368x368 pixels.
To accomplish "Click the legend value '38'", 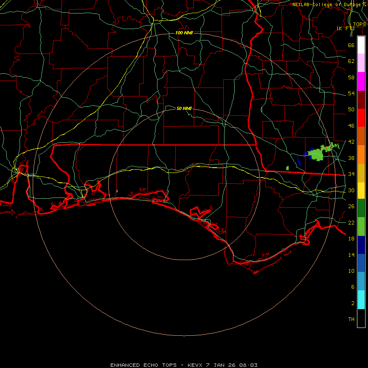I will (351, 158).
